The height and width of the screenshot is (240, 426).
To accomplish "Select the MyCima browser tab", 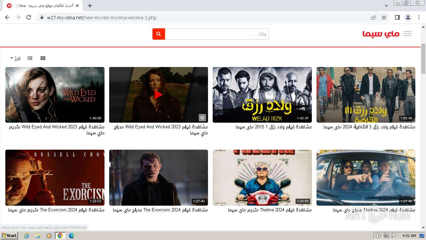I will (x=43, y=6).
